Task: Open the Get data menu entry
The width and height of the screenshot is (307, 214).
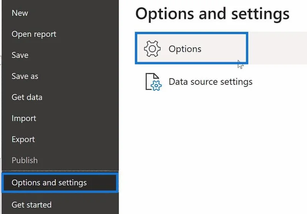Action: pos(27,97)
